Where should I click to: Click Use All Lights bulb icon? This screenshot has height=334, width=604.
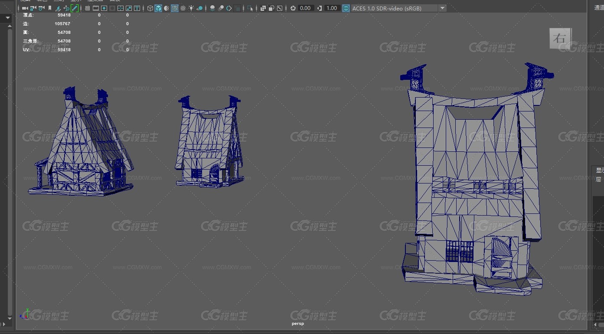point(191,8)
